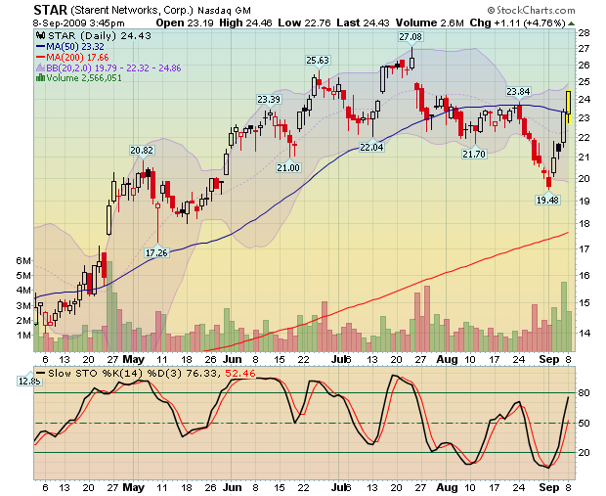The width and height of the screenshot is (606, 496).
Task: Click the Sep label on lower stochastic axis
Action: point(548,487)
